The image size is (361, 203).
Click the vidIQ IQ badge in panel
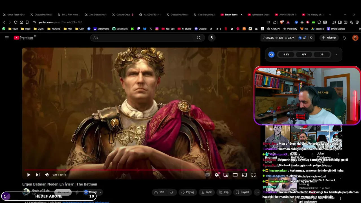pyautogui.click(x=271, y=54)
